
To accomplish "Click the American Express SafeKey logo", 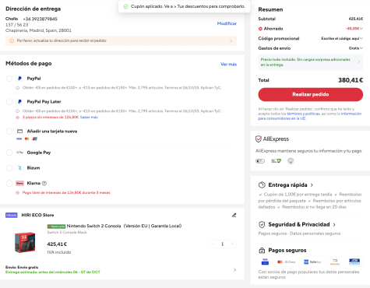I will [x=313, y=262].
